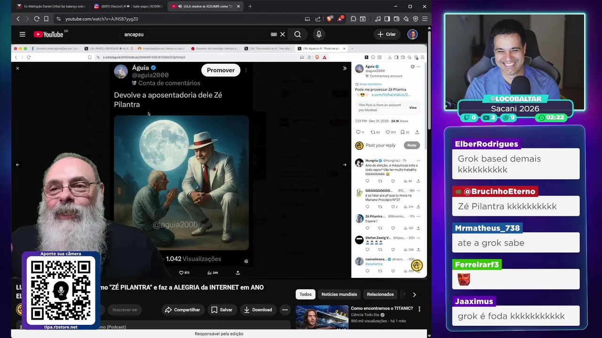Like Hungria's reply

[x=393, y=181]
